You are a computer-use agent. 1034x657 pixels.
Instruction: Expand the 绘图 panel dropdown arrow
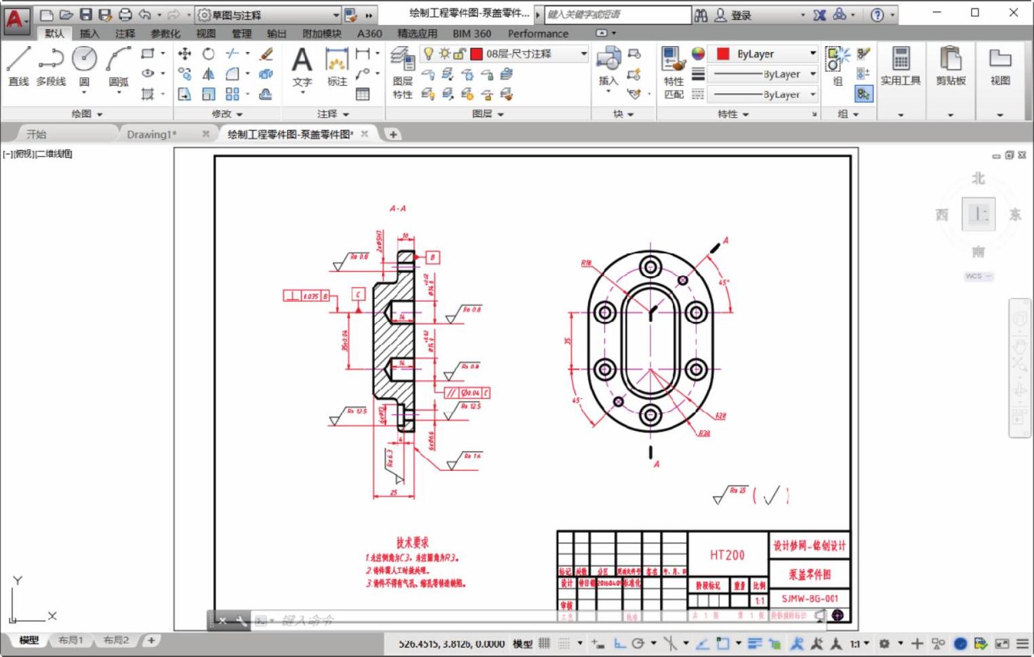tap(100, 114)
